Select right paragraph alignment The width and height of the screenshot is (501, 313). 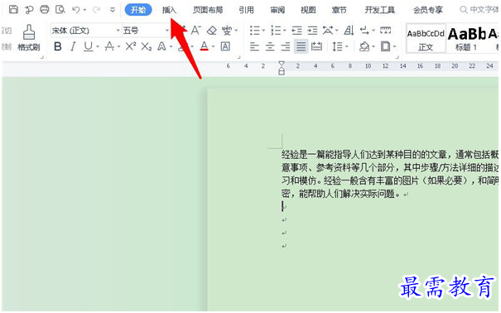[286, 47]
